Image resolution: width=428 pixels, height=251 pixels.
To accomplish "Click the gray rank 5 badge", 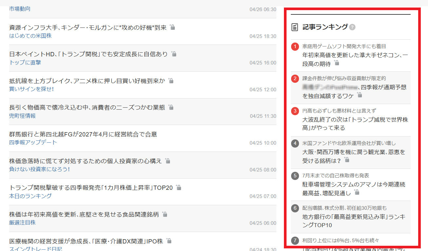I will coord(295,176).
